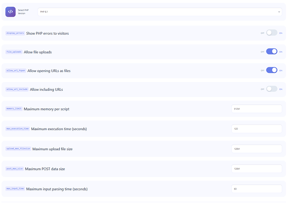
Task: Click the allow_url_include code badge
Action: click(17, 89)
